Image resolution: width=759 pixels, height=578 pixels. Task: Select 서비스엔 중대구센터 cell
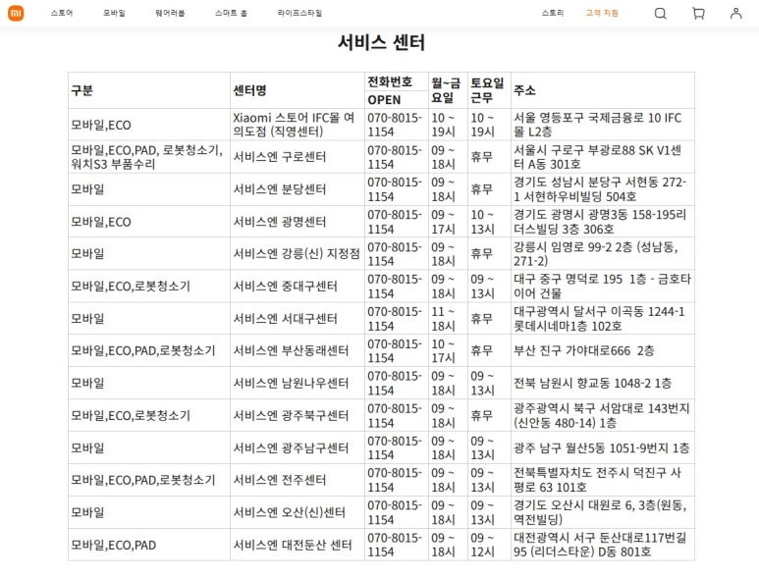click(x=298, y=287)
